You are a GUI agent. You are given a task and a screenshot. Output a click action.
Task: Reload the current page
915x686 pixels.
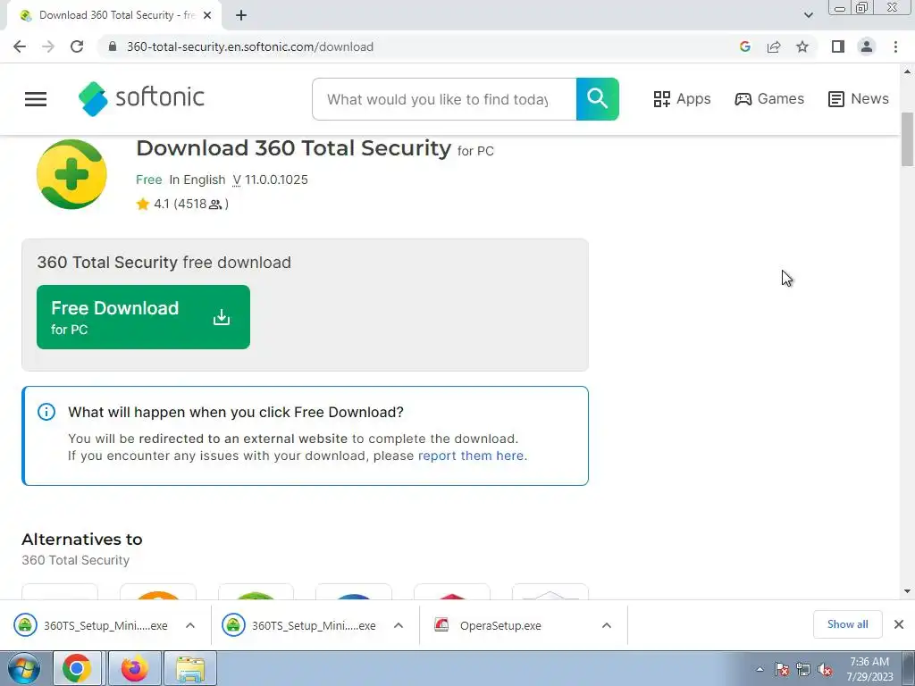point(77,46)
